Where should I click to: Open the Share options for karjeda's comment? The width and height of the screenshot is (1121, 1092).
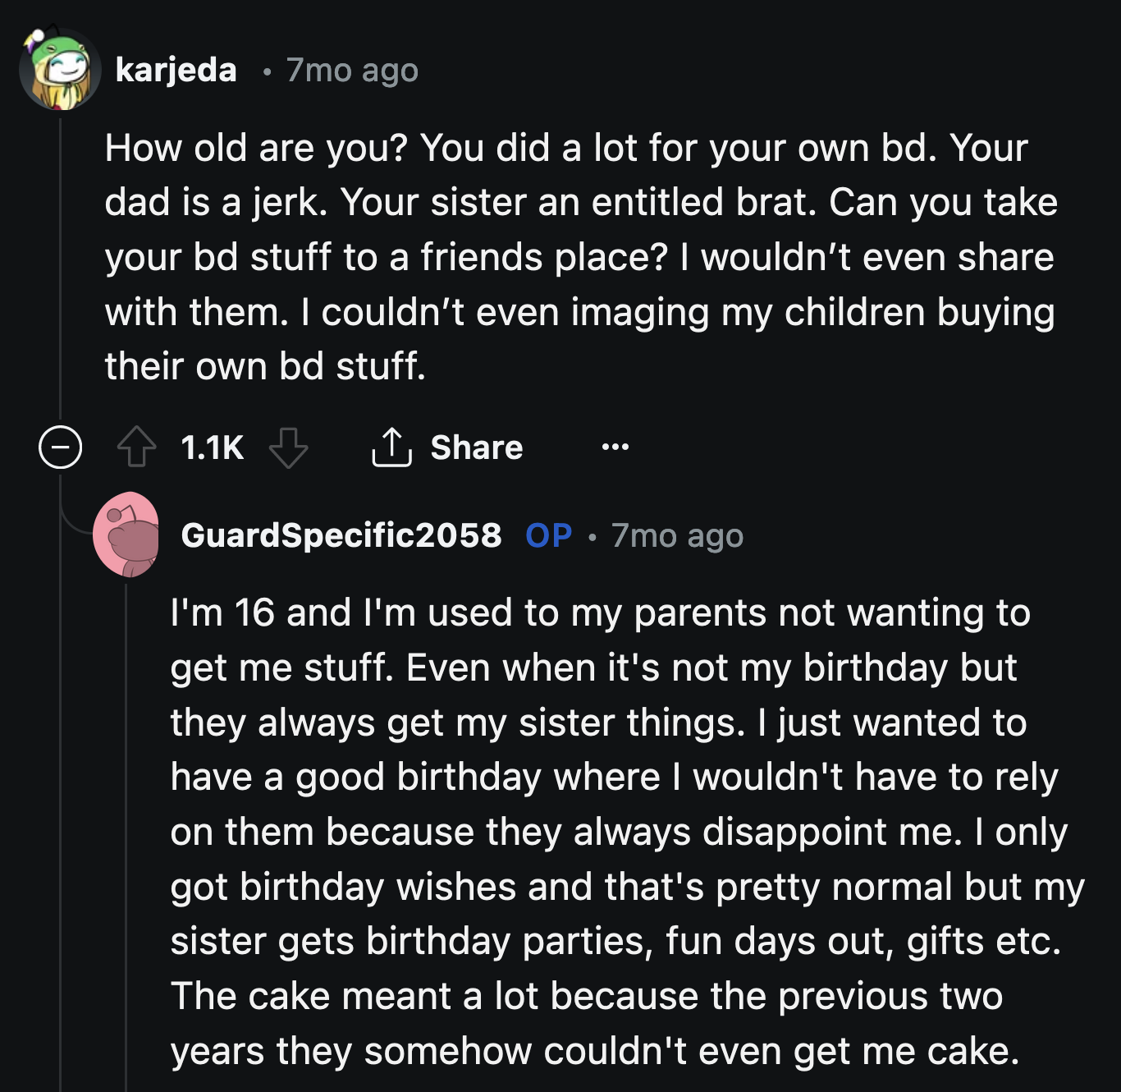[447, 447]
